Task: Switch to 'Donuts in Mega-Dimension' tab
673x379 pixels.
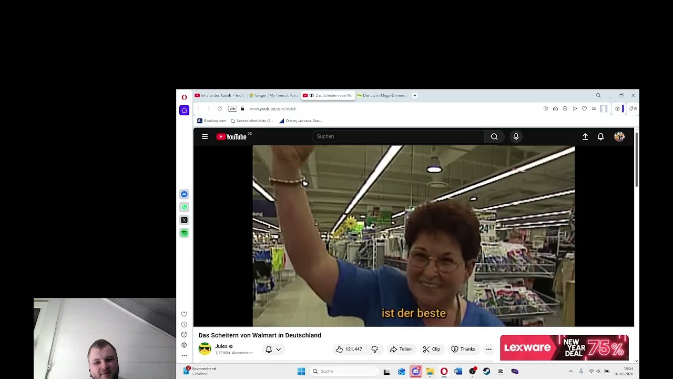Action: coord(382,95)
